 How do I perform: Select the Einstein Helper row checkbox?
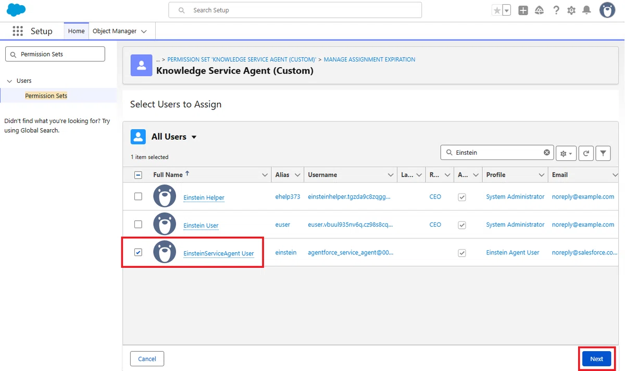pos(138,196)
